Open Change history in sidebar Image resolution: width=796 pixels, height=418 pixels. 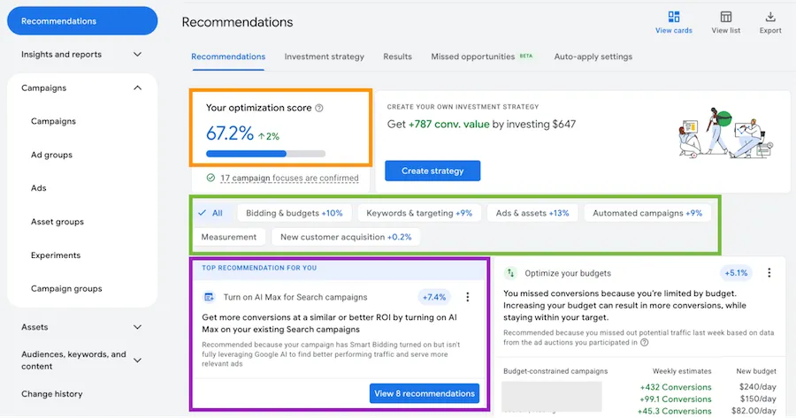tap(52, 393)
